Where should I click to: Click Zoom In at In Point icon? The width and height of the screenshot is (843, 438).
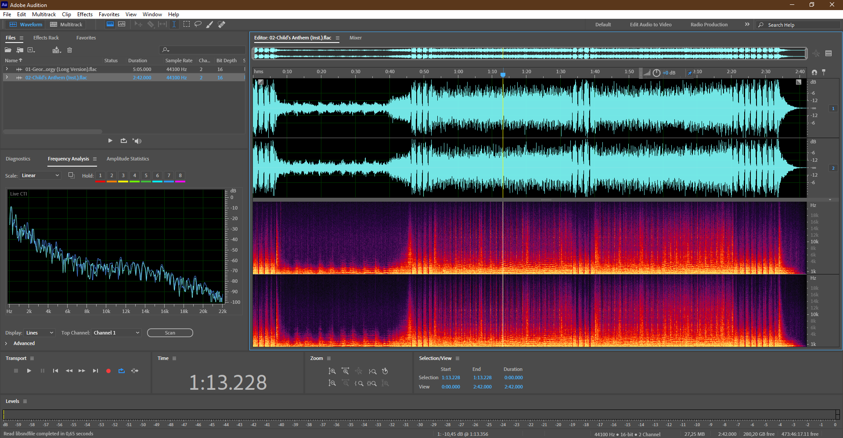tap(359, 383)
